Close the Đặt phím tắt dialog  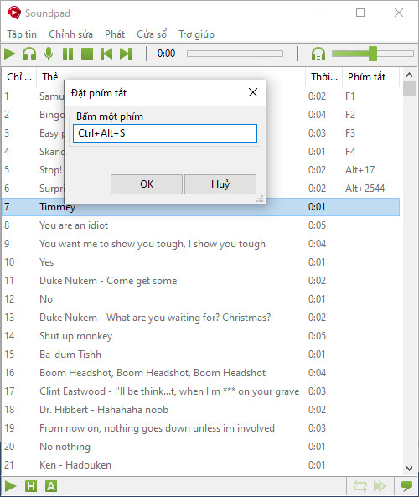point(253,92)
